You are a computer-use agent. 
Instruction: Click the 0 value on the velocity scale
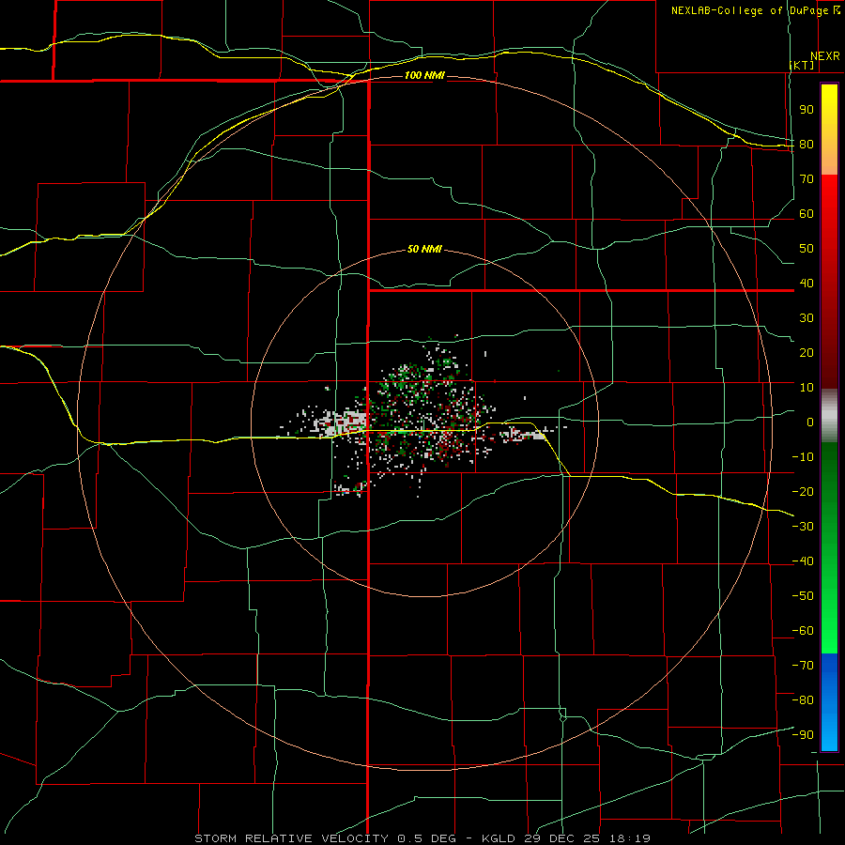click(x=810, y=422)
